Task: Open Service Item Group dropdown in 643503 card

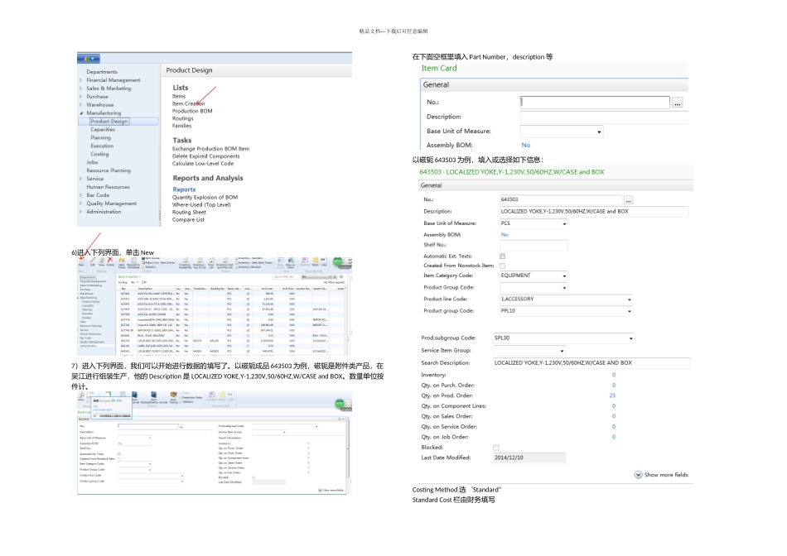Action: (x=562, y=351)
